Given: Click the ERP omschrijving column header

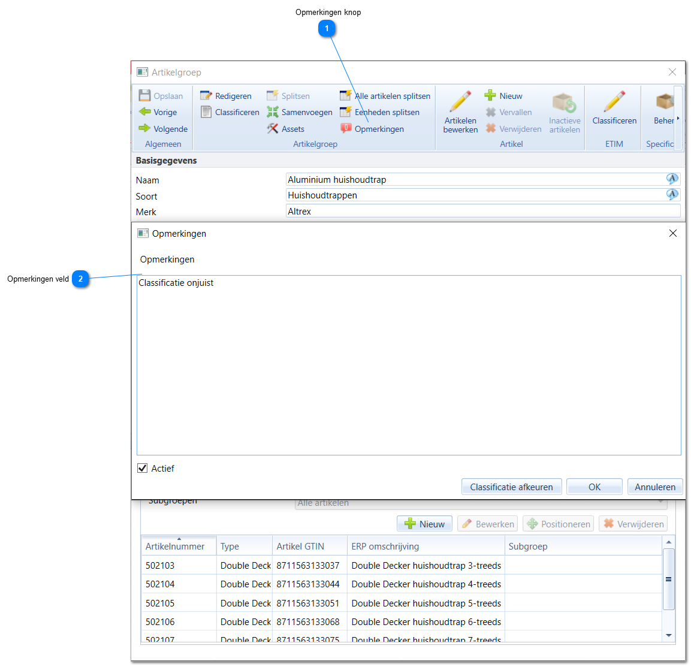Looking at the screenshot, I should pos(426,547).
